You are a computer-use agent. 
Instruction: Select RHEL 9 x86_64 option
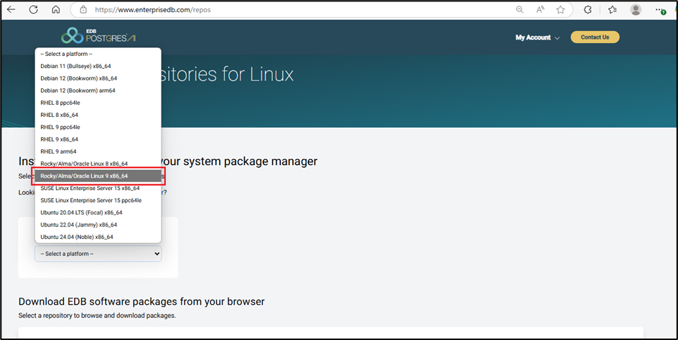[x=98, y=139]
